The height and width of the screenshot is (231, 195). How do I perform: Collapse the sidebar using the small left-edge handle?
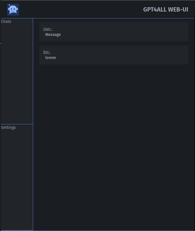tap(1, 43)
